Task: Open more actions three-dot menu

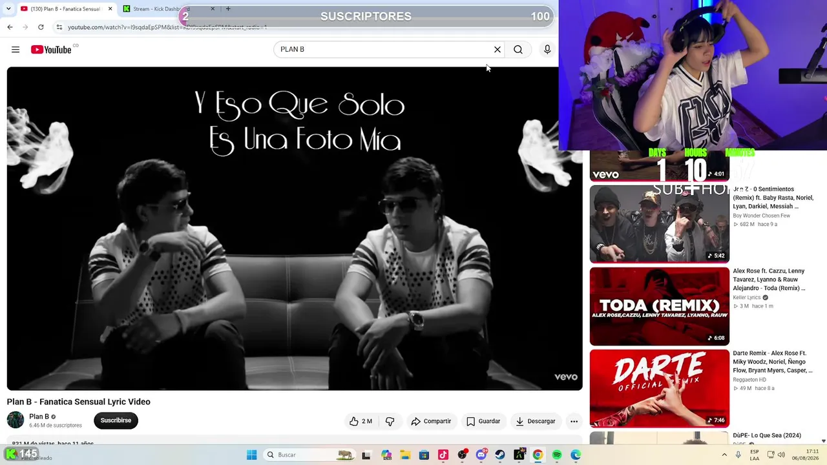Action: pos(574,421)
